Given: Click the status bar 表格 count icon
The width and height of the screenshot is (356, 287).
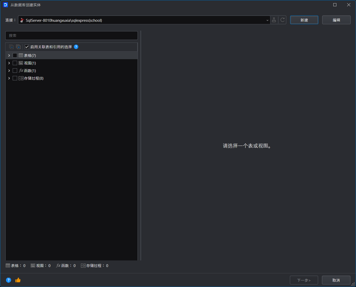Looking at the screenshot, I should [8, 266].
